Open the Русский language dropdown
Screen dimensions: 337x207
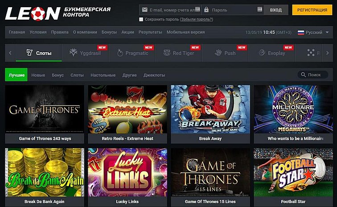coord(313,33)
